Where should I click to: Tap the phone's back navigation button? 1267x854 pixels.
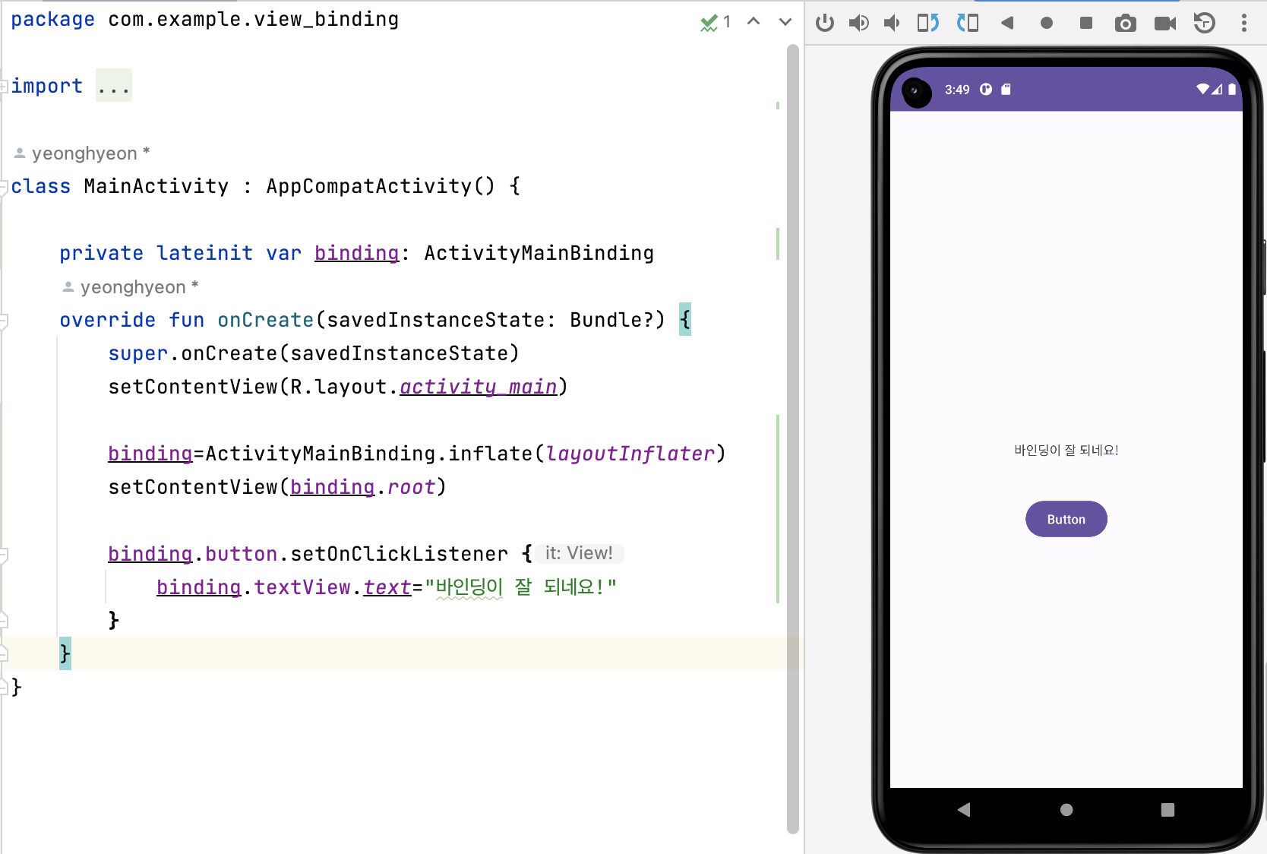964,810
